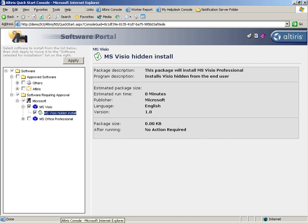
Task: Open the Favorites menu in menu bar
Action: tap(41, 10)
